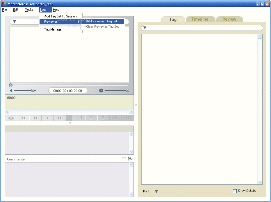Click the Comments box scroll down arrow
This screenshot has height=202, width=271.
(x=131, y=194)
